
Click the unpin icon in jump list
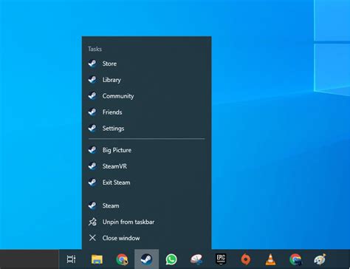tap(92, 222)
